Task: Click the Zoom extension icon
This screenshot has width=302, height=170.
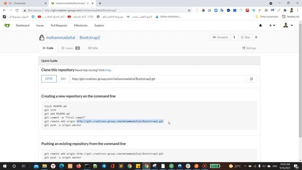Action: coord(216,10)
